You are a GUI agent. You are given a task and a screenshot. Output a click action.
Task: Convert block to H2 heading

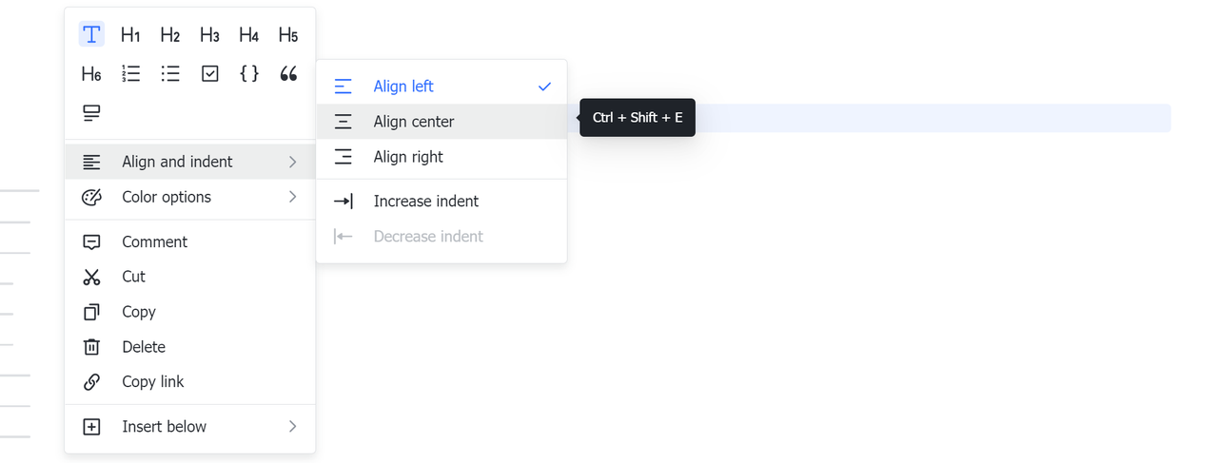tap(170, 35)
